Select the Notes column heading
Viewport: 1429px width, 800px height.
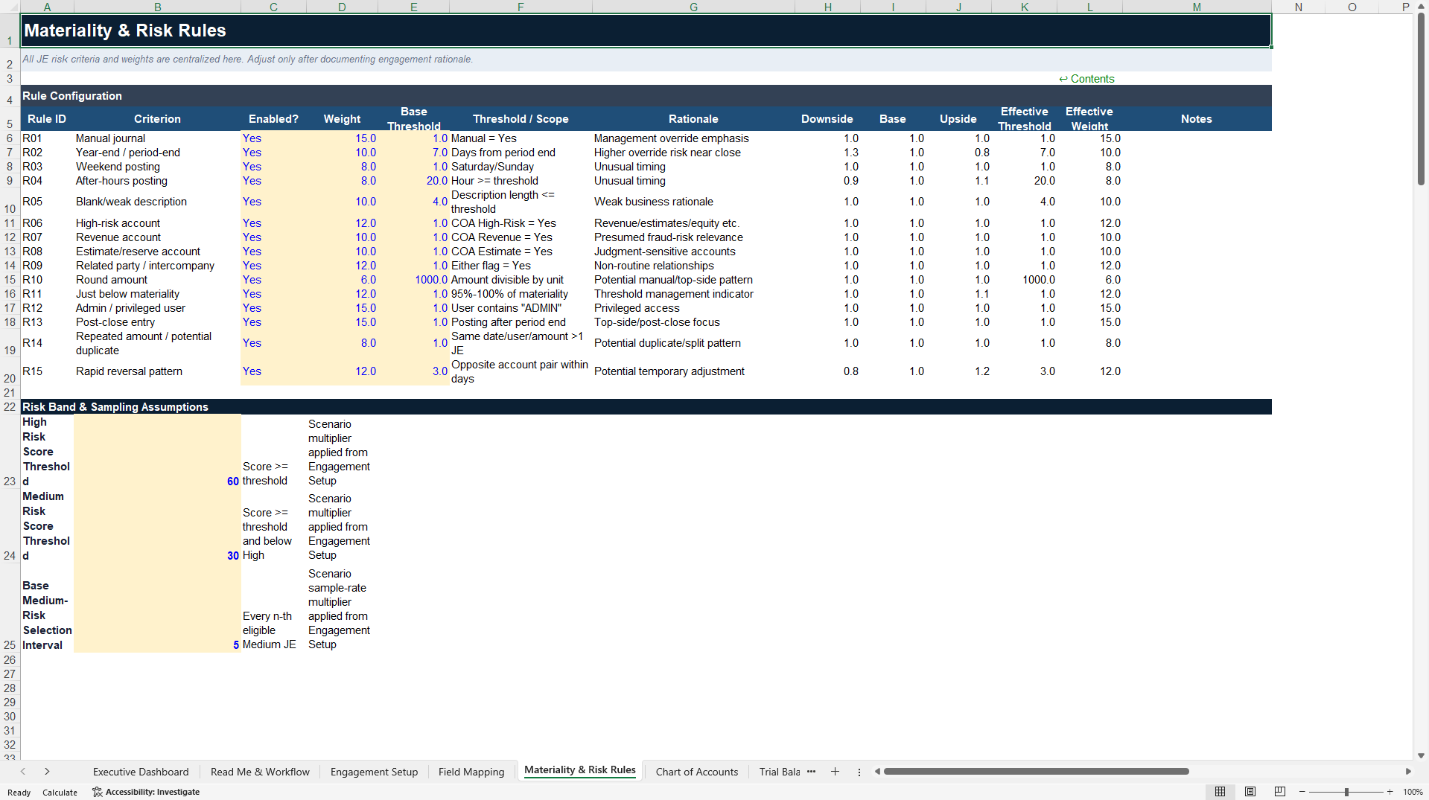point(1196,119)
